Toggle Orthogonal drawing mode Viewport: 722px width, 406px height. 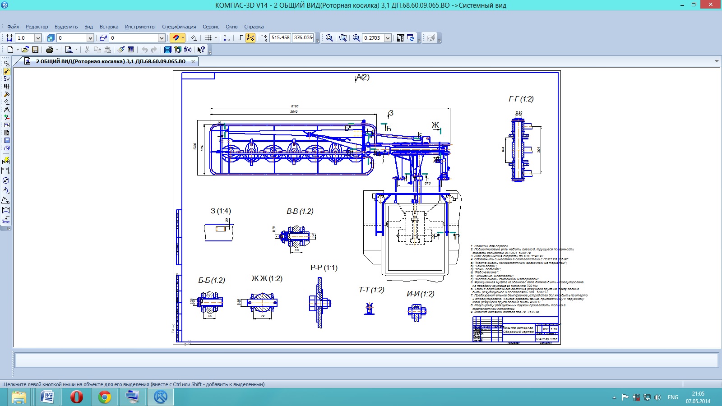pos(240,38)
